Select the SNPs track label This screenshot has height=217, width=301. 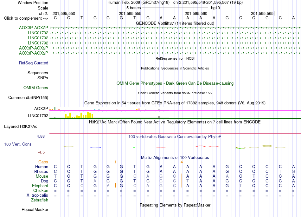[x=43, y=78]
